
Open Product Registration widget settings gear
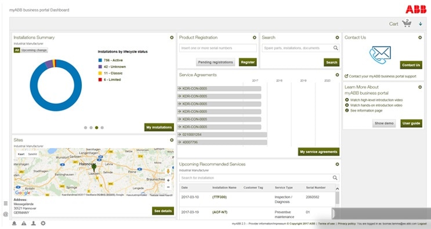point(255,38)
